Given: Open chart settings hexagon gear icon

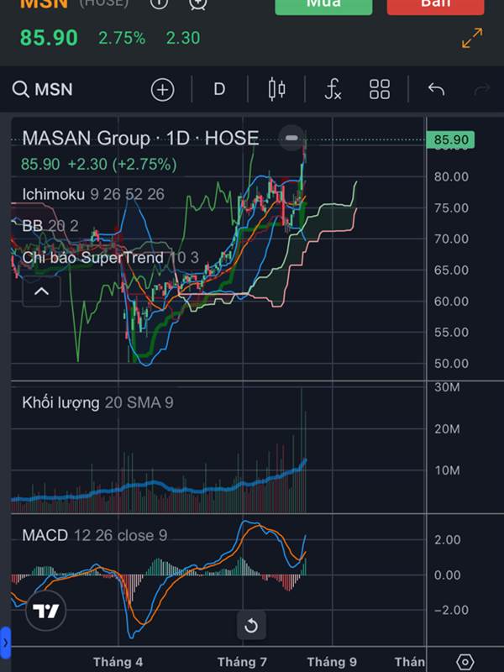Looking at the screenshot, I should pos(465,662).
